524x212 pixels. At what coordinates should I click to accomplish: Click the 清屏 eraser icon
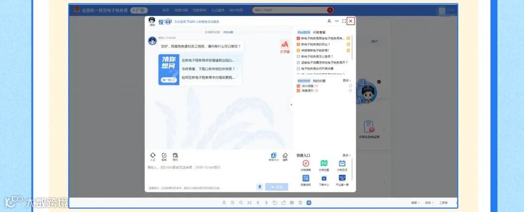click(x=285, y=156)
